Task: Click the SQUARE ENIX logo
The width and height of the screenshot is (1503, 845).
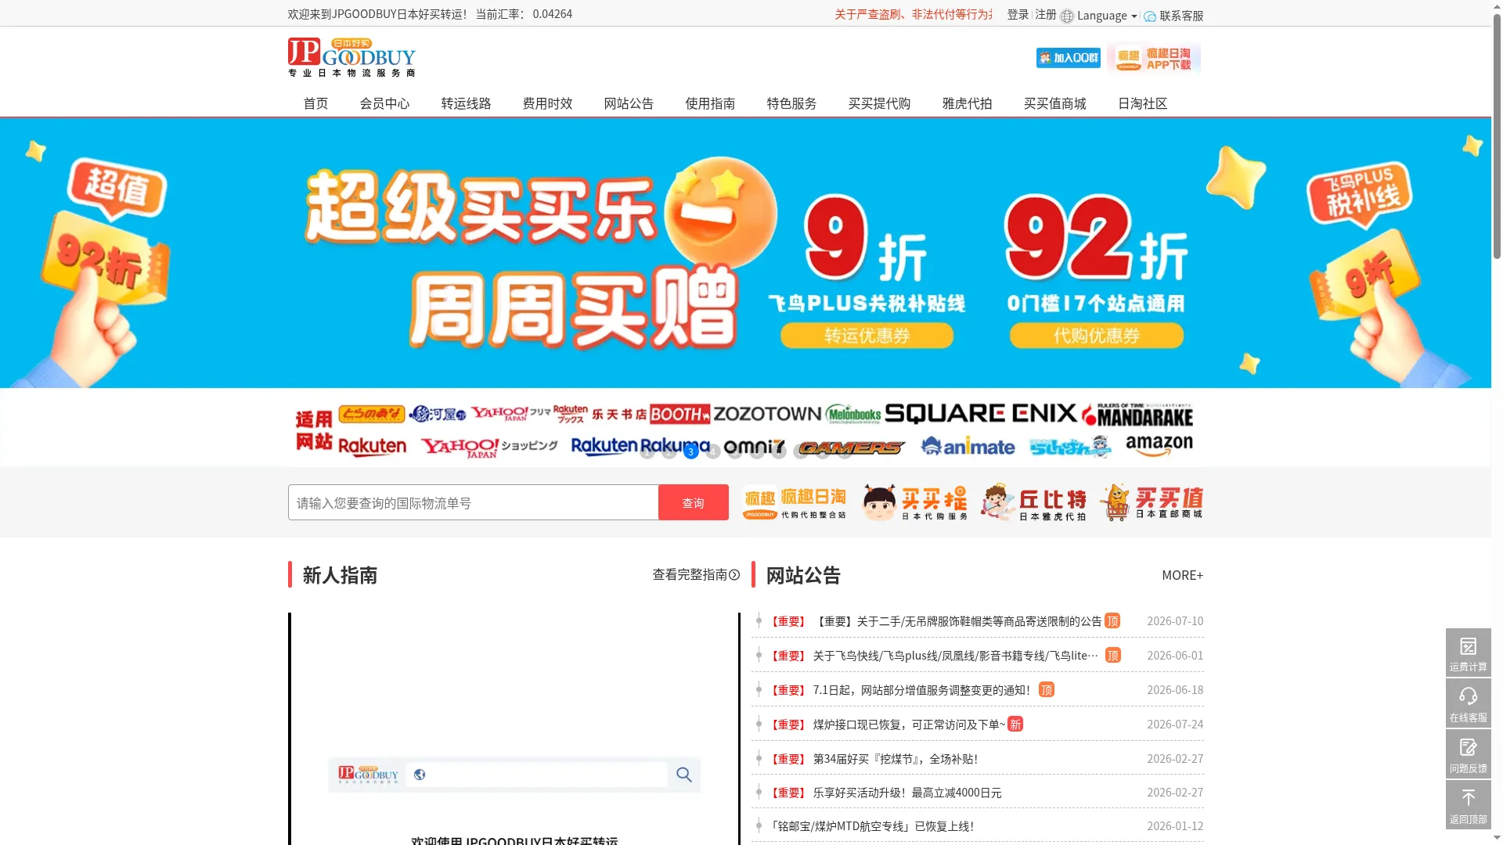Action: [981, 413]
